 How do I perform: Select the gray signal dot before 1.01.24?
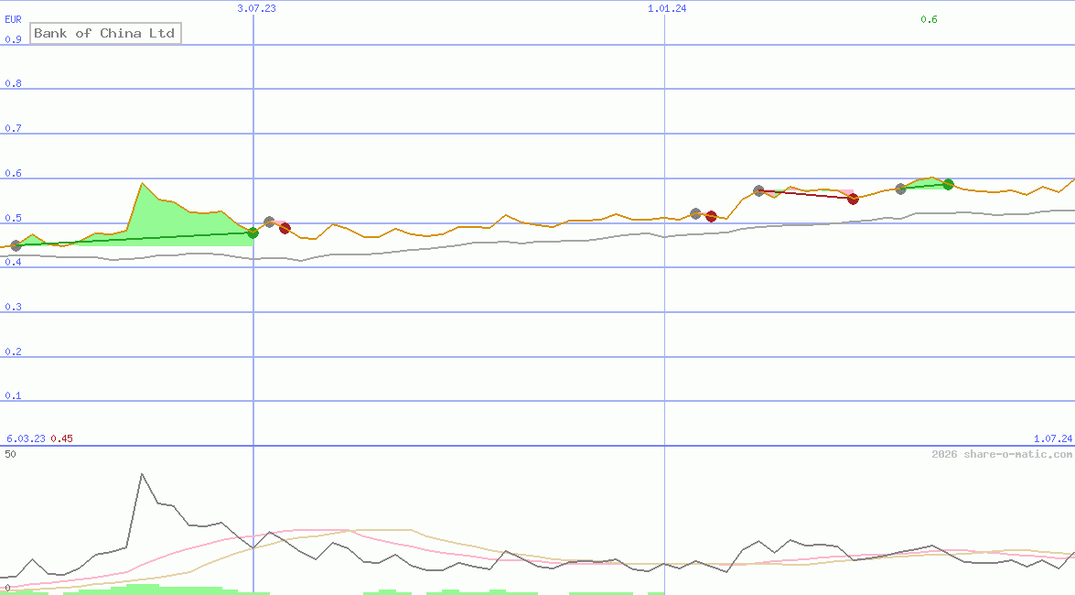(694, 212)
